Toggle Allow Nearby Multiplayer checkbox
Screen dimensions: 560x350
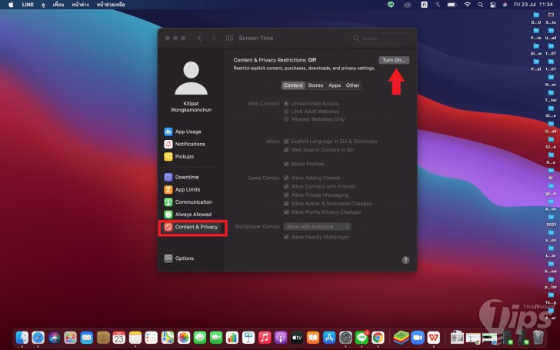286,237
